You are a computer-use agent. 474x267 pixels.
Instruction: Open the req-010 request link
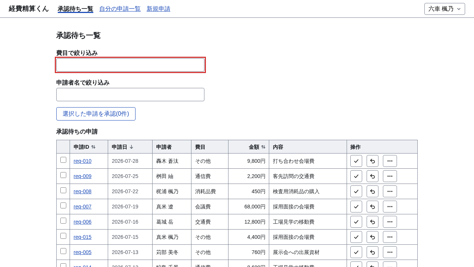(83, 161)
